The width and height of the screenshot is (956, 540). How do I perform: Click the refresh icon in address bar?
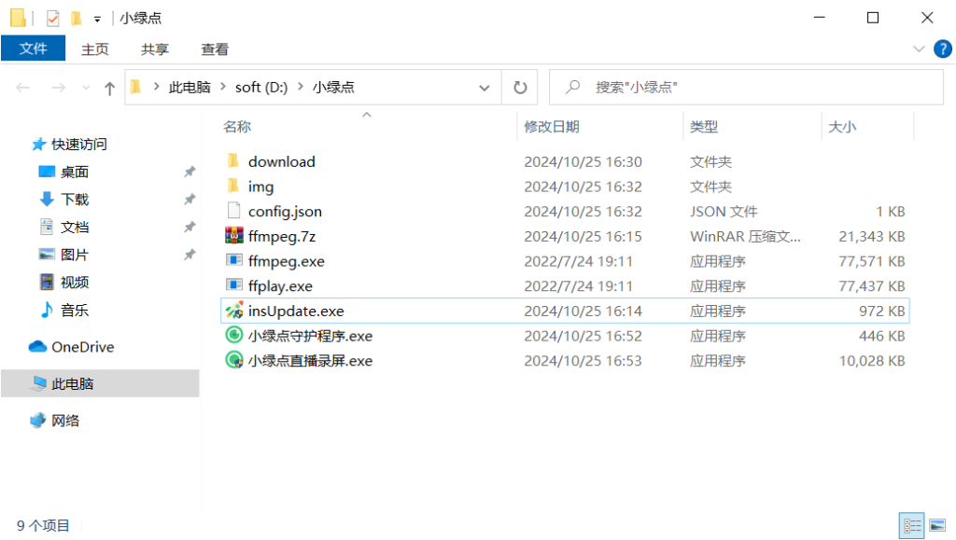[x=519, y=87]
